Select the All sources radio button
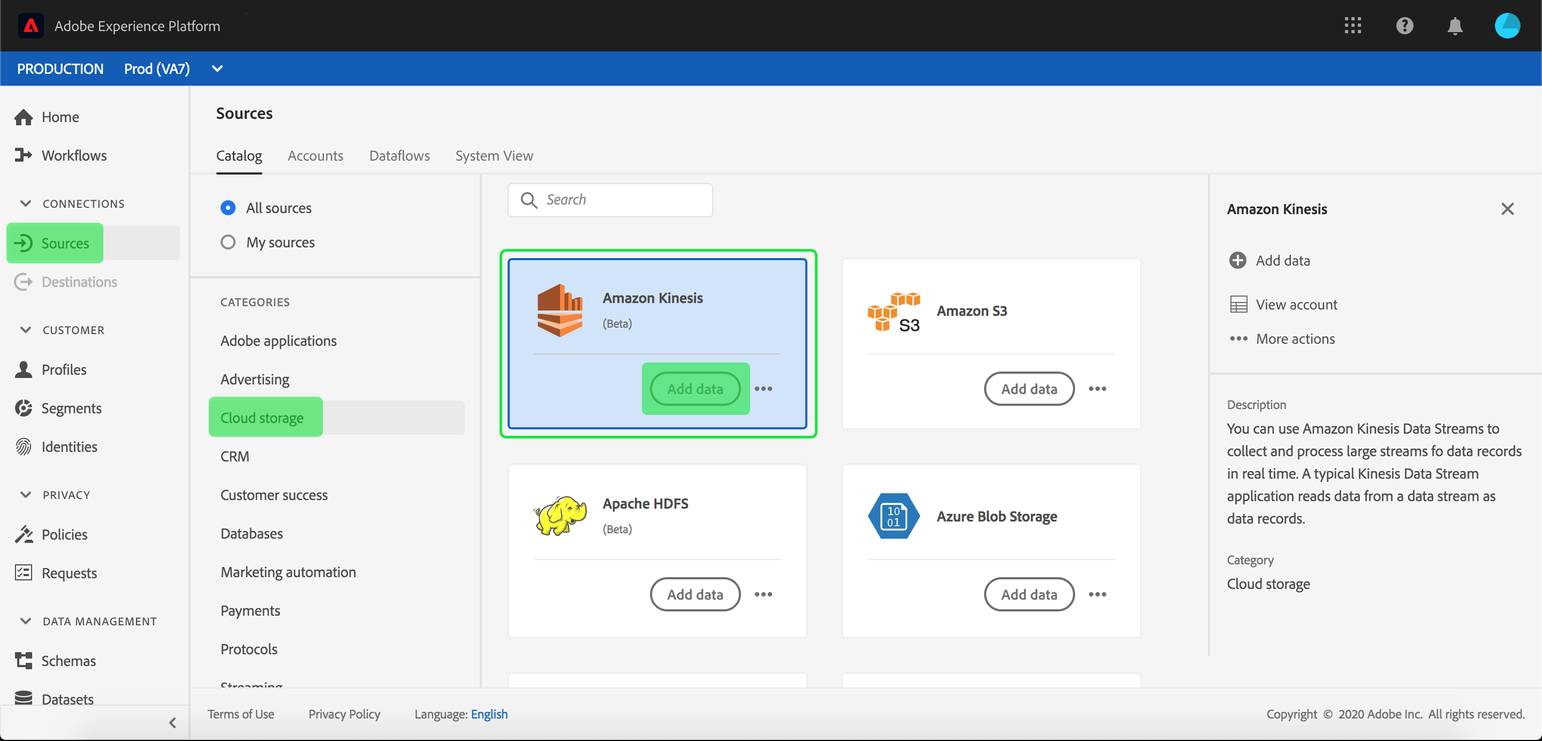The image size is (1542, 741). [228, 208]
